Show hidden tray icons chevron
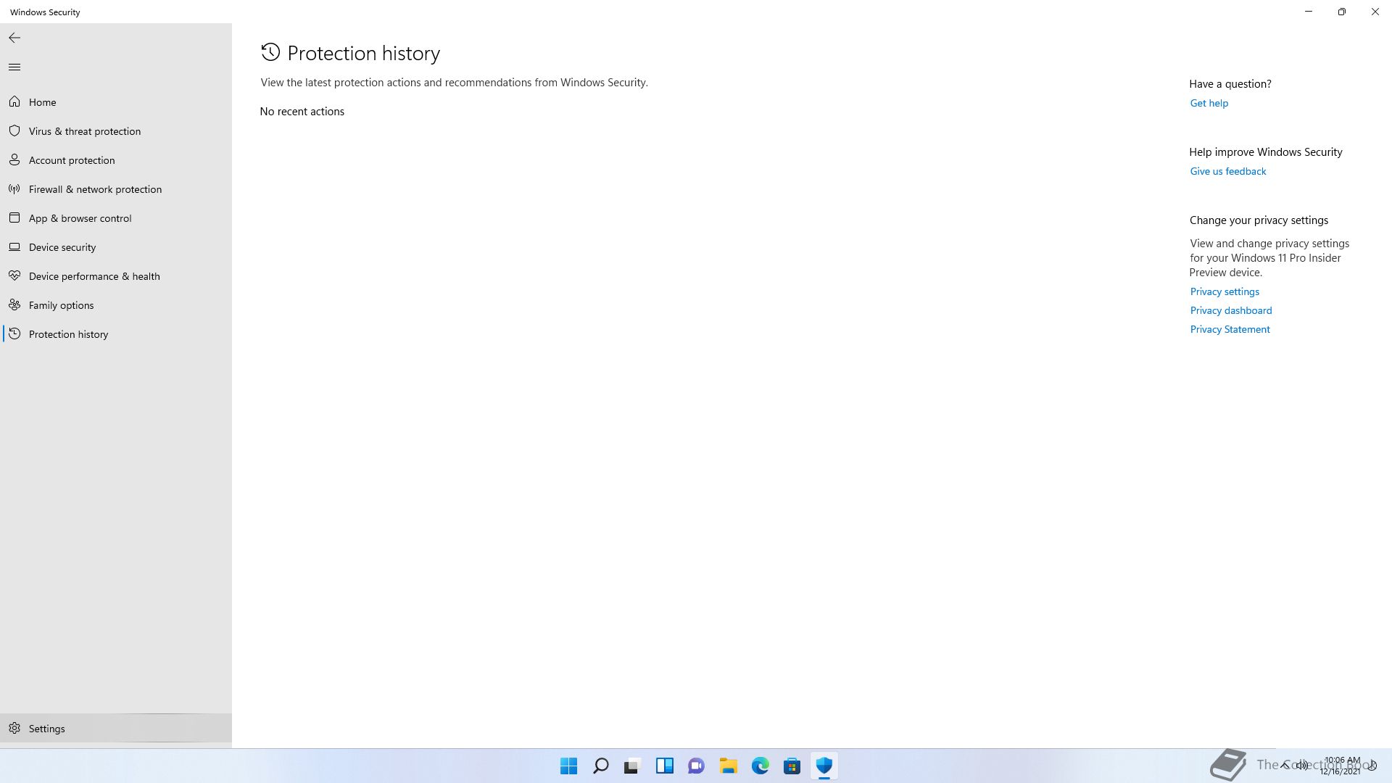 pyautogui.click(x=1285, y=765)
